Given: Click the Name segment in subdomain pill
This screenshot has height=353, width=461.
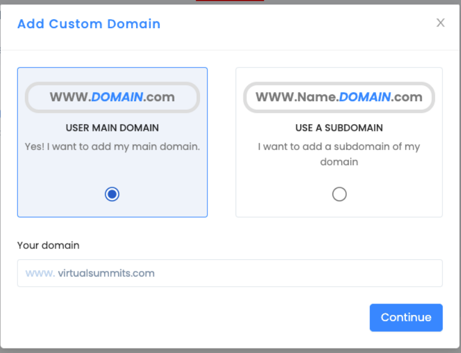Looking at the screenshot, I should click(x=316, y=97).
